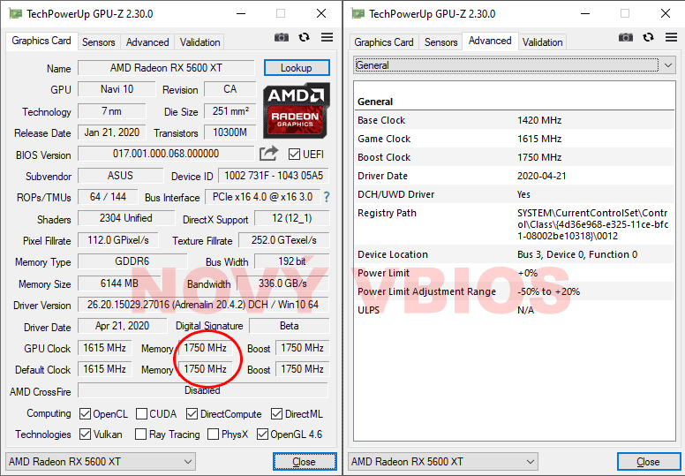This screenshot has width=685, height=476.
Task: Select the Power Limit Adjustment Range row
Action: point(516,291)
